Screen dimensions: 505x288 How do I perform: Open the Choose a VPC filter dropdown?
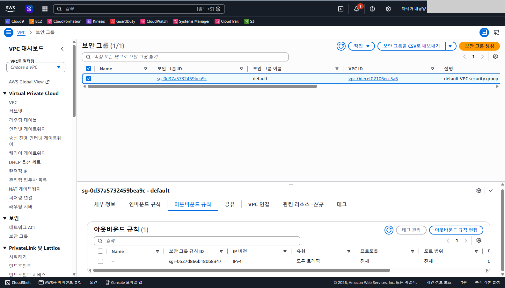click(x=36, y=67)
